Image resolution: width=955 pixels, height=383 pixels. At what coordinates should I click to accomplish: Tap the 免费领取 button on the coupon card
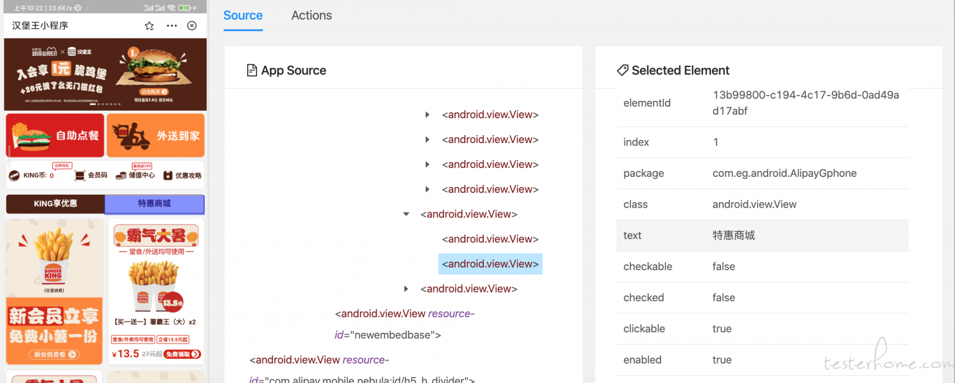click(x=183, y=354)
